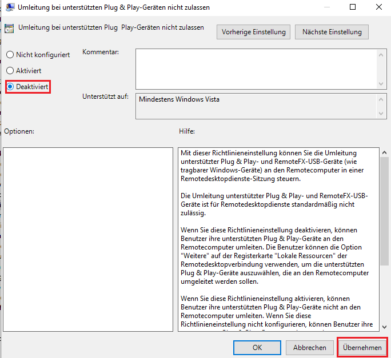The width and height of the screenshot is (391, 358).
Task: Confirm with the OK button
Action: coord(257,347)
